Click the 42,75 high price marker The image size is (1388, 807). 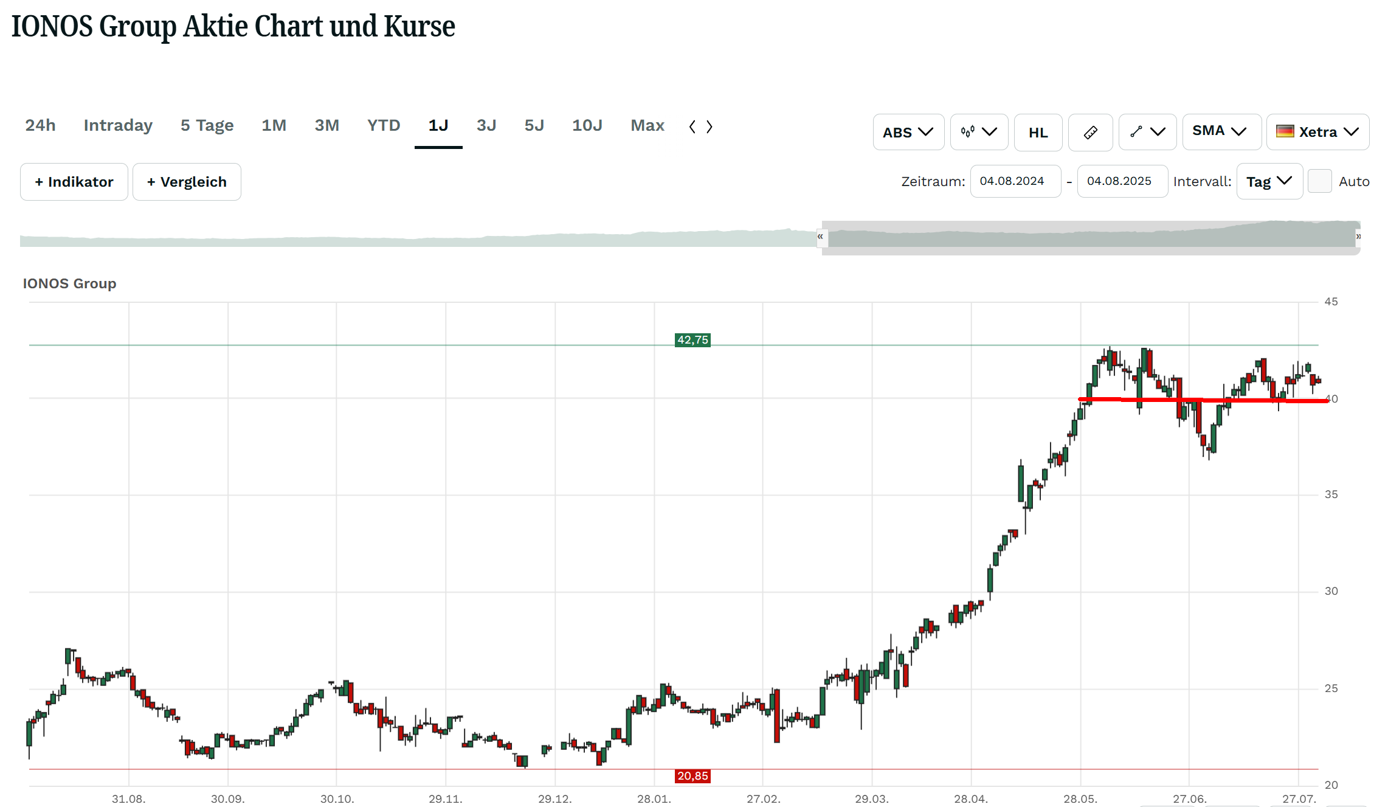[692, 340]
